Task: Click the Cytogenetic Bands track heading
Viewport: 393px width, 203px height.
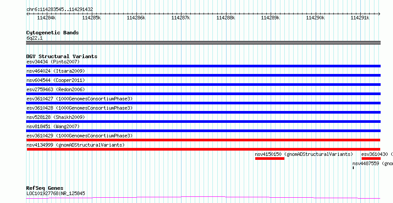Action: (53, 33)
